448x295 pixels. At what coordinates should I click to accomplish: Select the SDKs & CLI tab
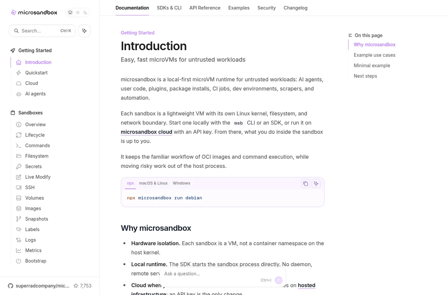(169, 8)
